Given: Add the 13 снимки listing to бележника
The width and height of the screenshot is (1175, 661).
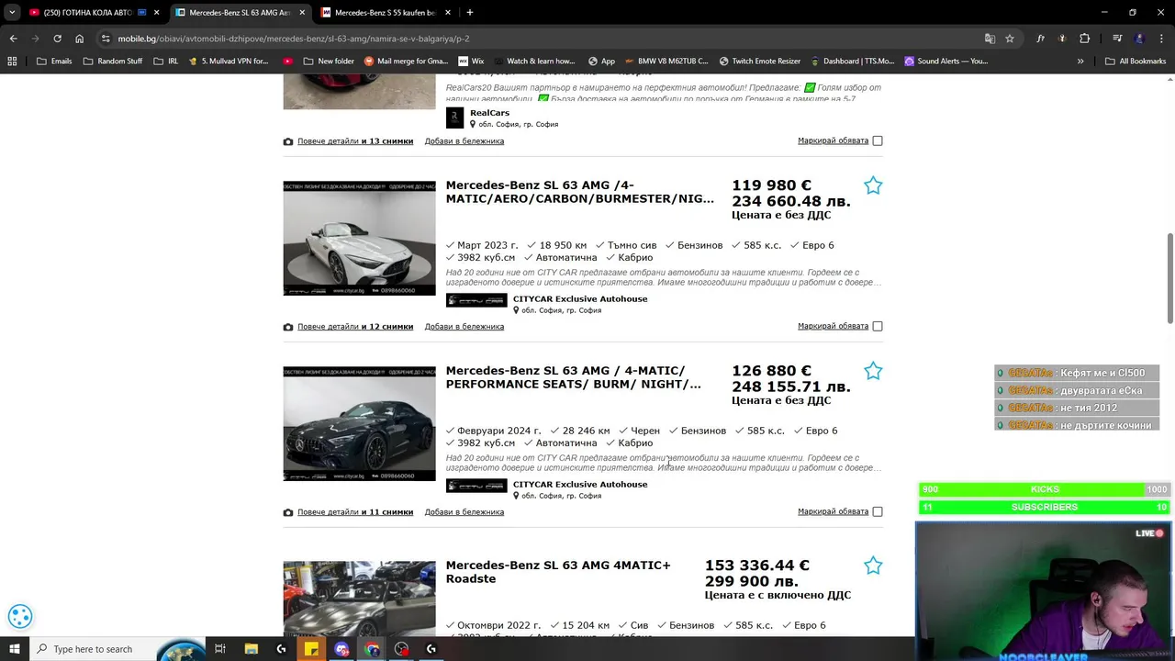Looking at the screenshot, I should coord(464,141).
